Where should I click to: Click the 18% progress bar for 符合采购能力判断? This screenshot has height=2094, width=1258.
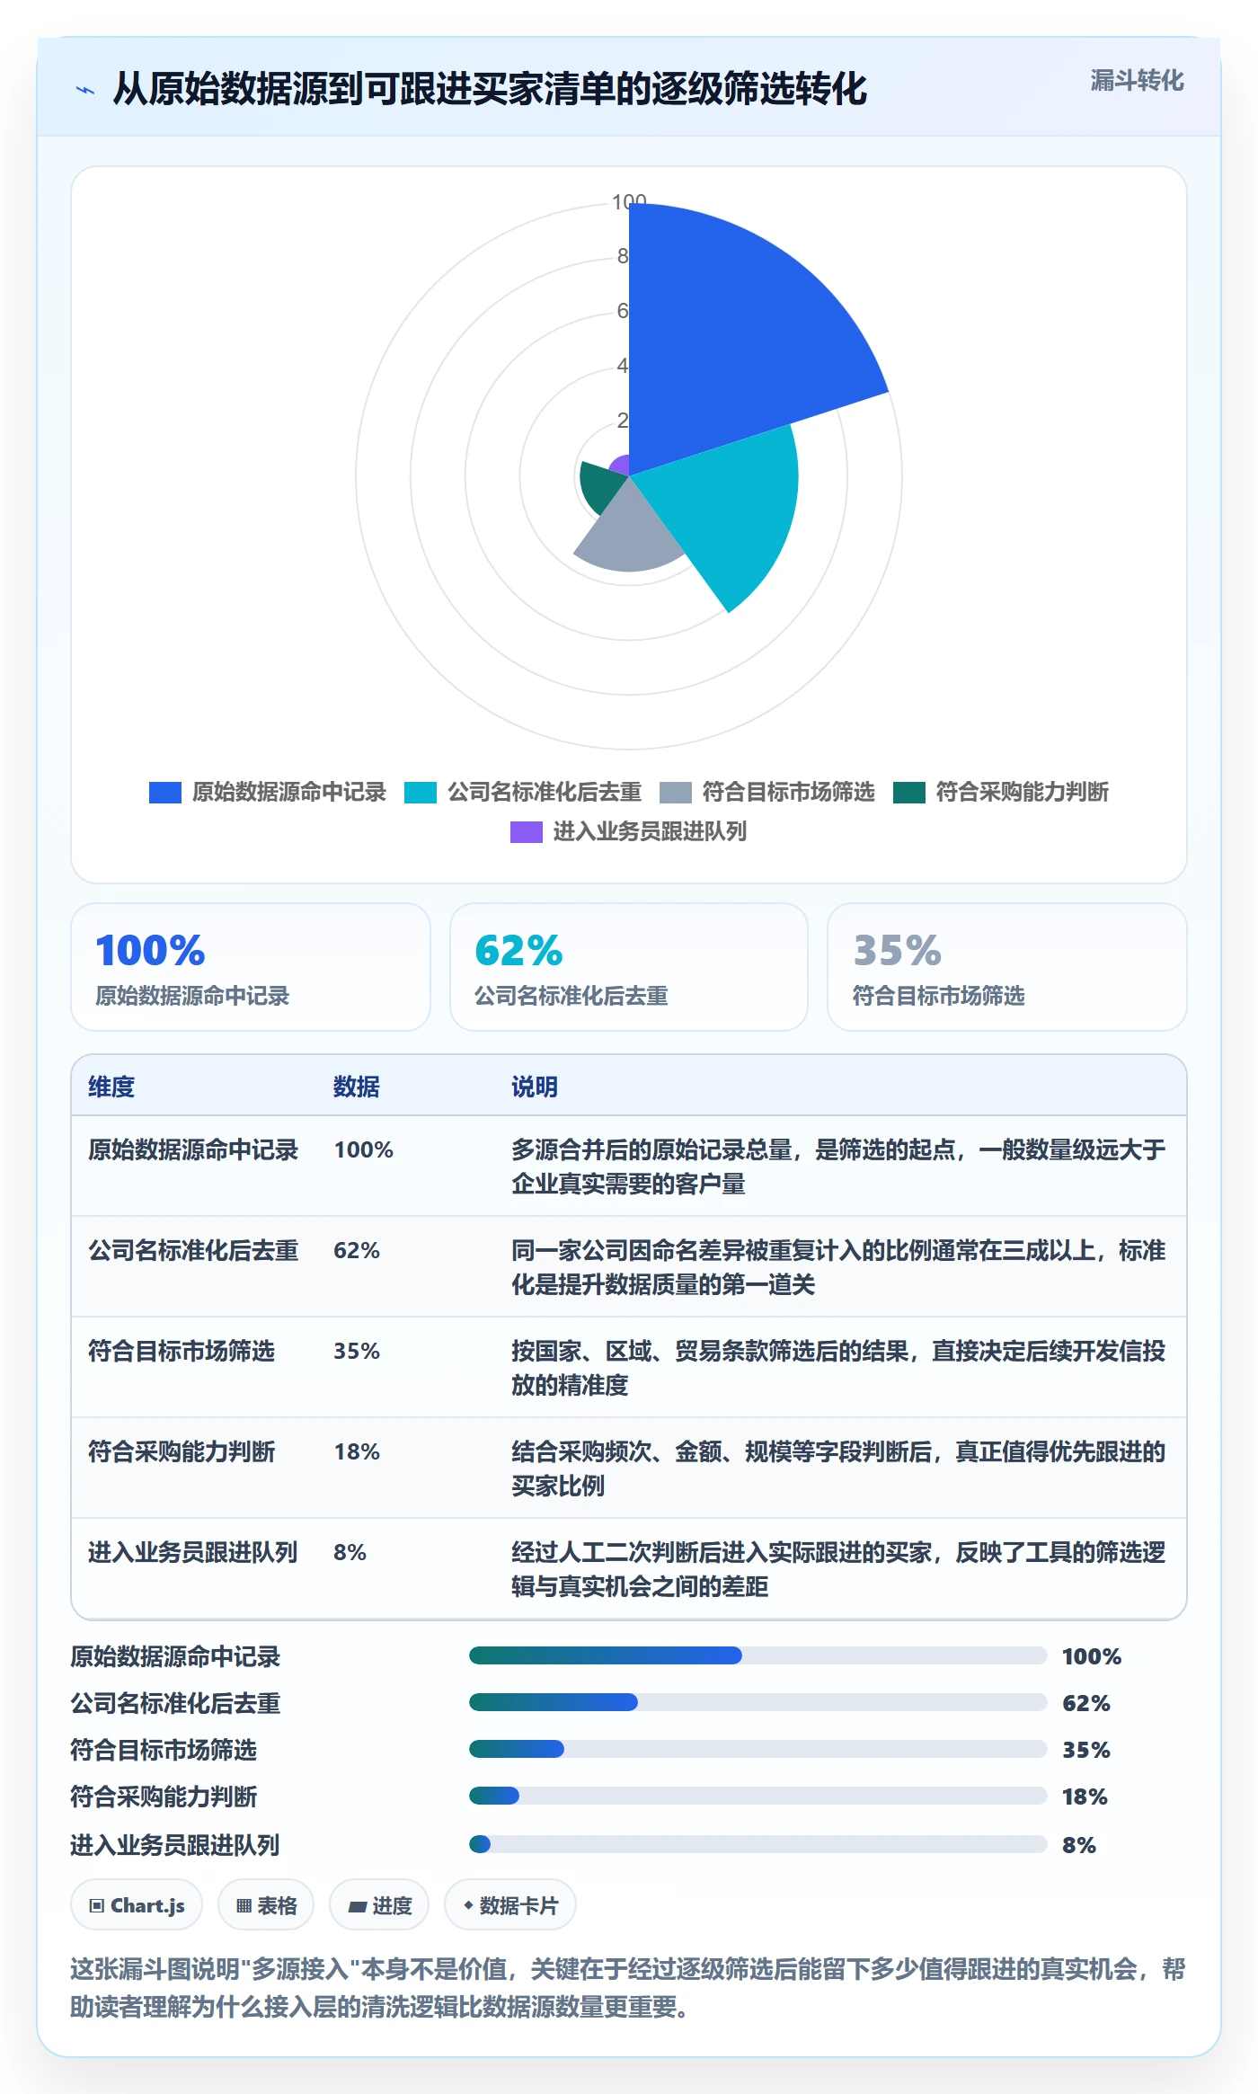(x=758, y=1796)
